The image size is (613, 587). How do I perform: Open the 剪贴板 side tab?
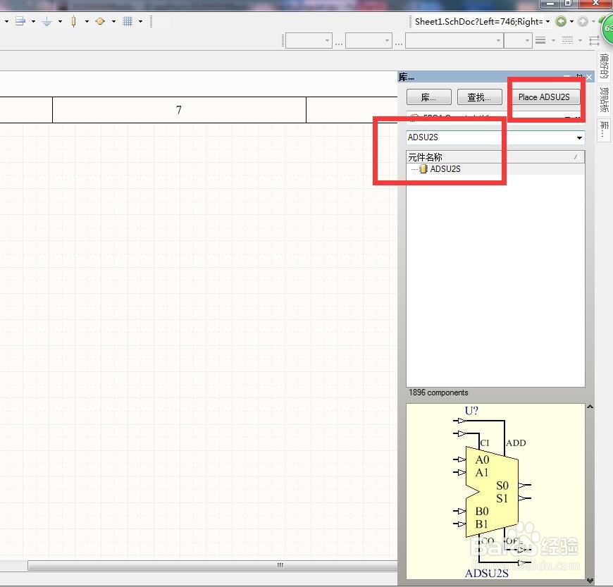604,100
